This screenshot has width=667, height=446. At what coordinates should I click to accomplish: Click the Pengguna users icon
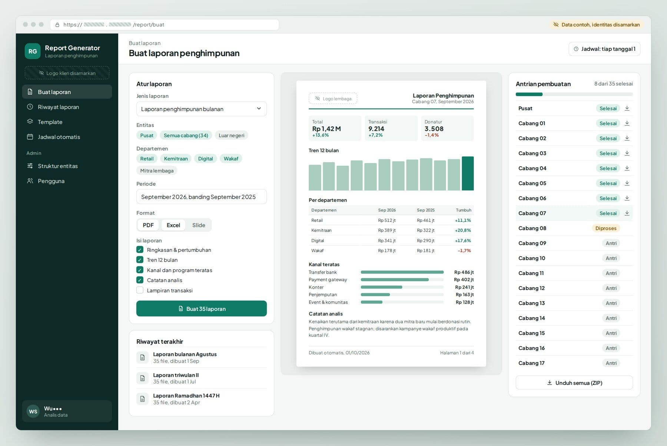pos(30,181)
